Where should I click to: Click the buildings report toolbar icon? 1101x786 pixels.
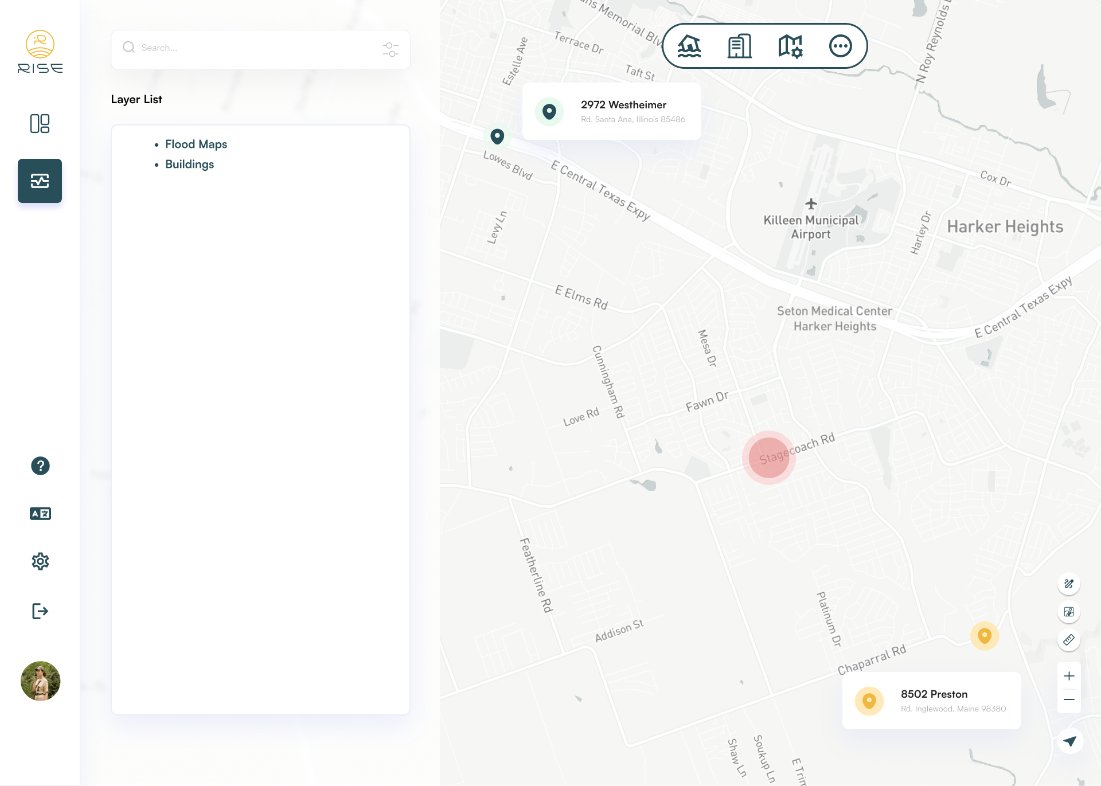tap(739, 46)
